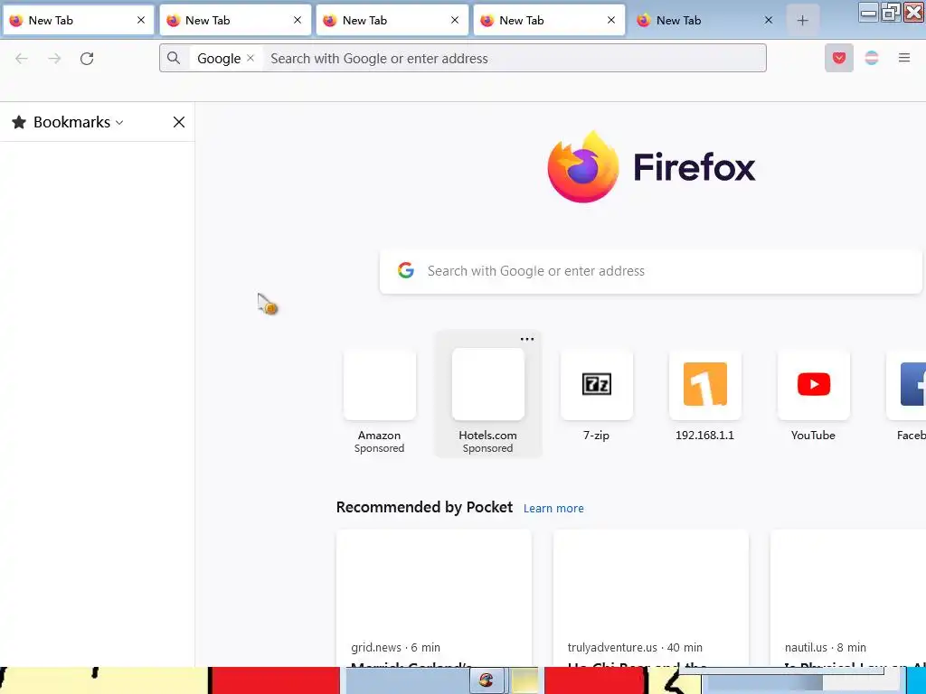Reload the current page

(x=87, y=59)
